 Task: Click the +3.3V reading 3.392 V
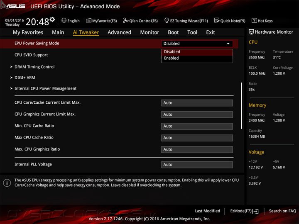tap(255, 183)
